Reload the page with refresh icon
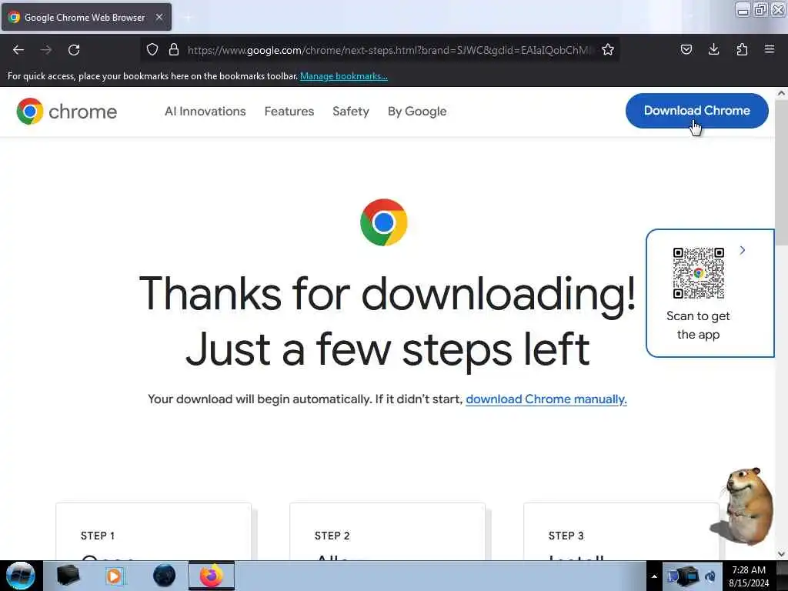The height and width of the screenshot is (591, 788). pos(74,50)
